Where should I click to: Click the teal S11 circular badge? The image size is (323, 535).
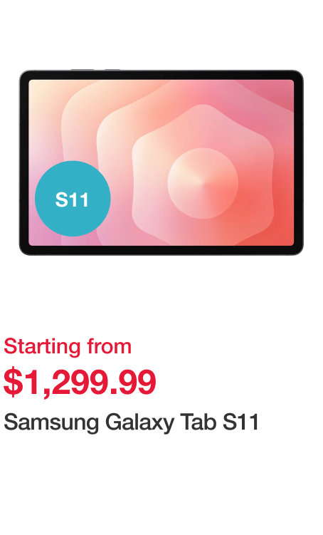pos(73,199)
